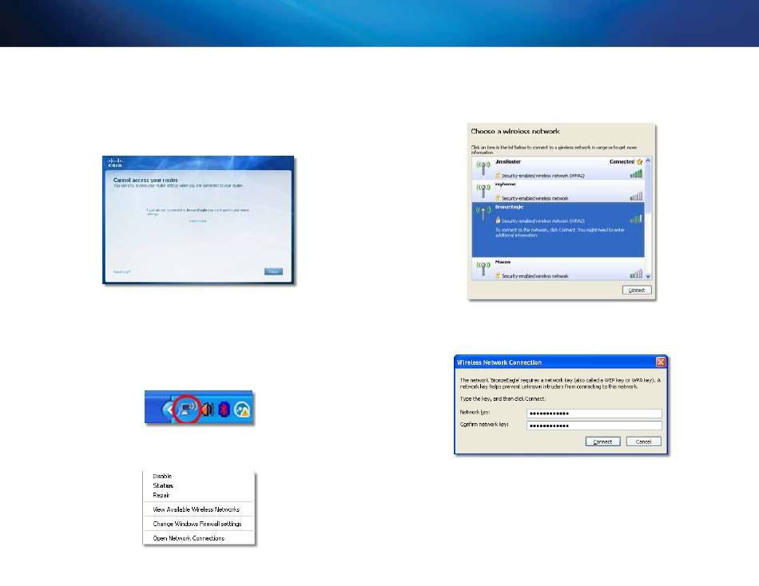Viewport: 759px width, 586px height.
Task: Click the Confirm network key field
Action: coord(594,426)
